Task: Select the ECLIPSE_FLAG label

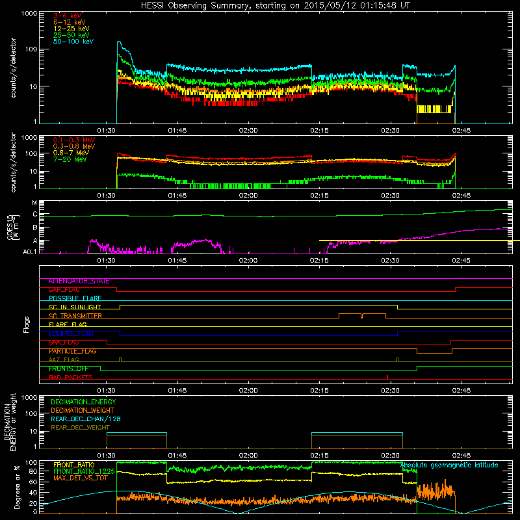Action: click(71, 333)
